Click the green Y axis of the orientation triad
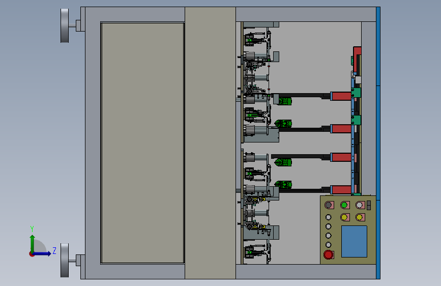Screen dimensions: 441x286 coord(33,244)
